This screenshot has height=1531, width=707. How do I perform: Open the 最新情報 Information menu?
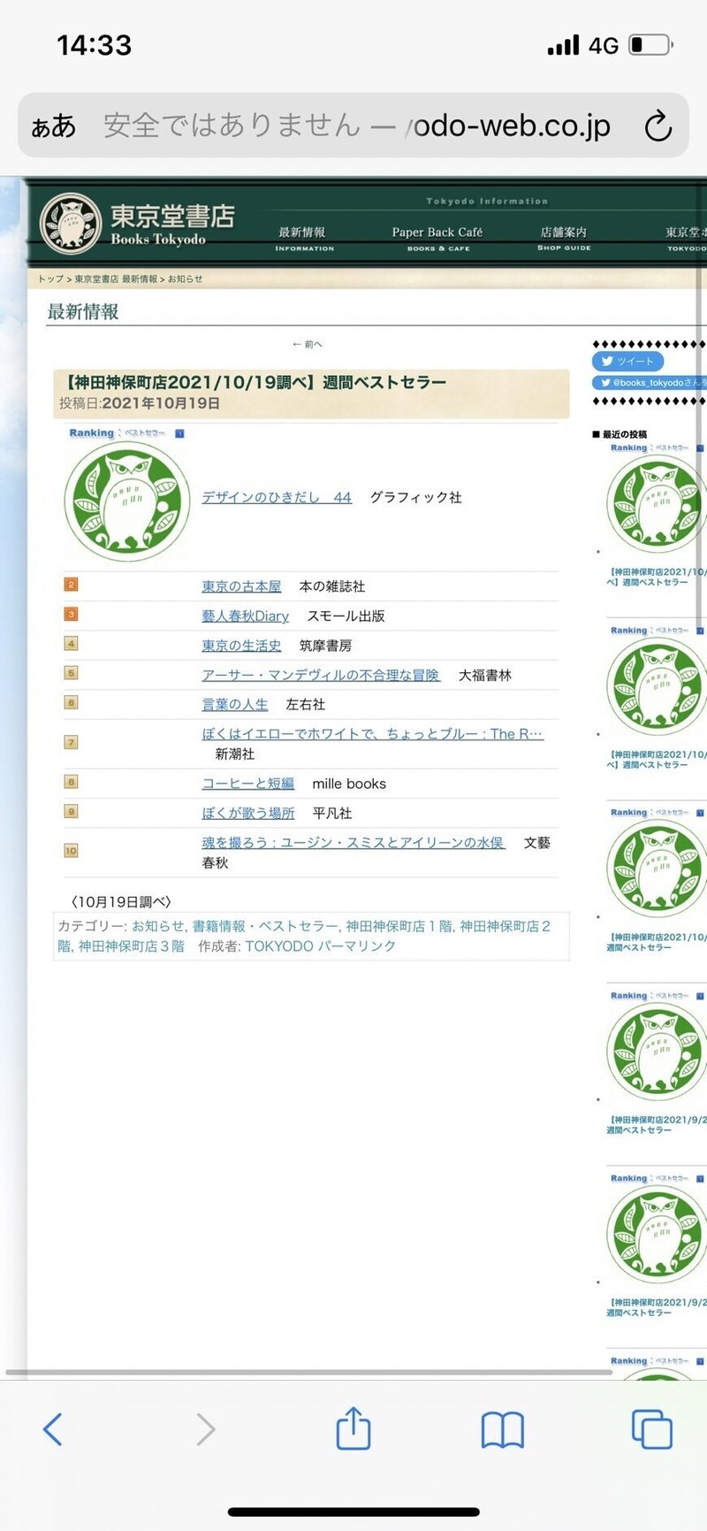(x=304, y=239)
